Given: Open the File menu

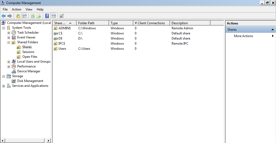Looking at the screenshot, I should [x=5, y=9].
